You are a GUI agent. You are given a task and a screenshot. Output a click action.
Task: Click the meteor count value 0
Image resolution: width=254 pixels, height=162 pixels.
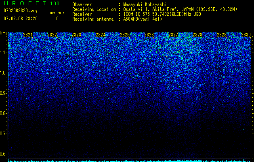57,19
